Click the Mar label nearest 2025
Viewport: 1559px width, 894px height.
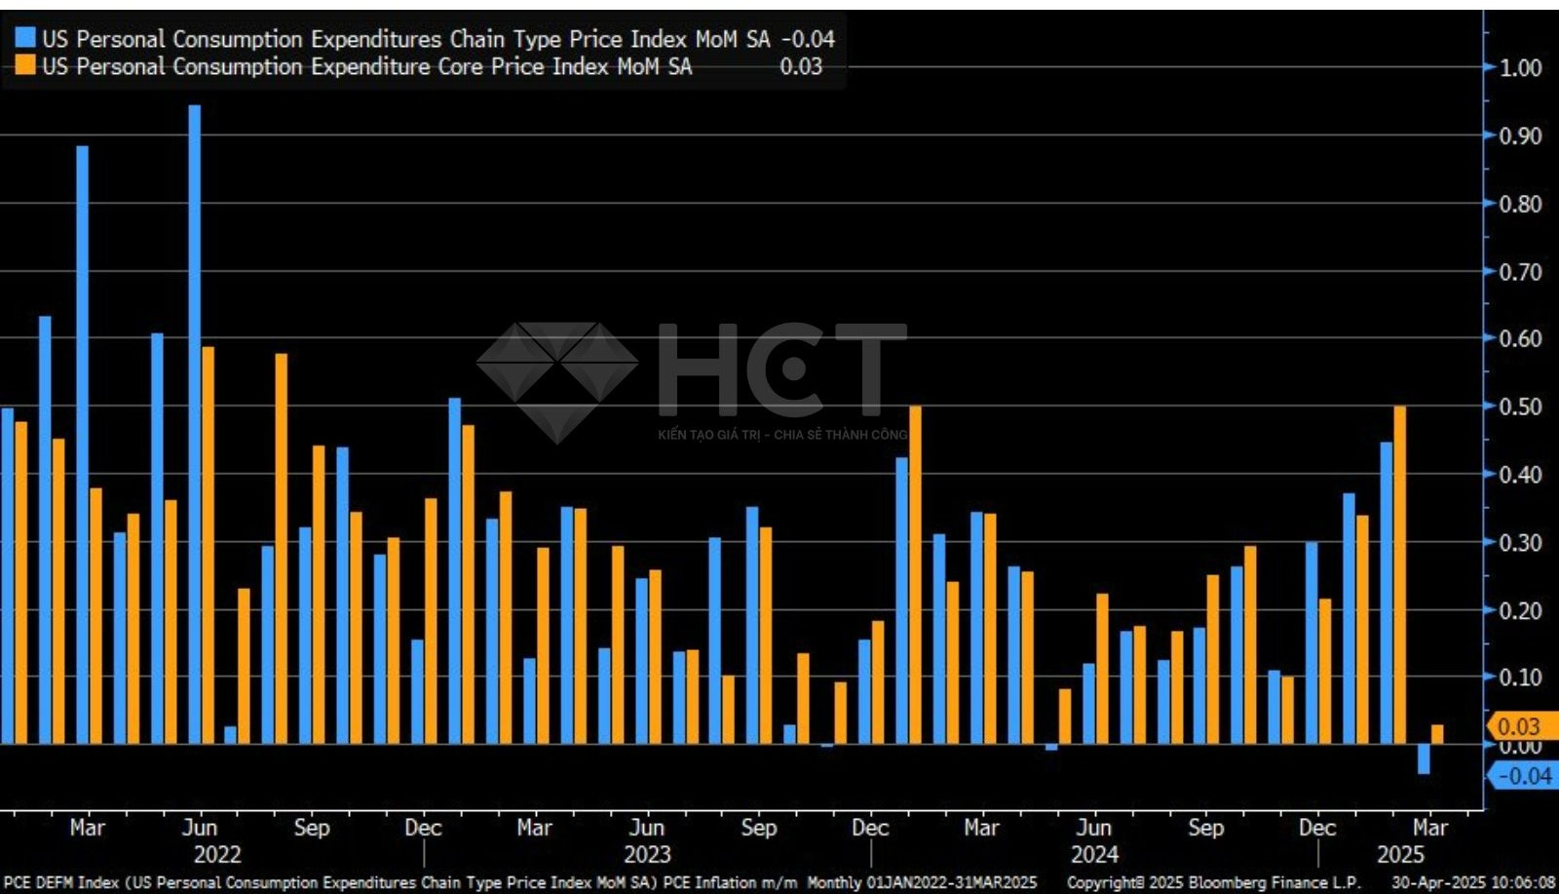coord(1429,828)
